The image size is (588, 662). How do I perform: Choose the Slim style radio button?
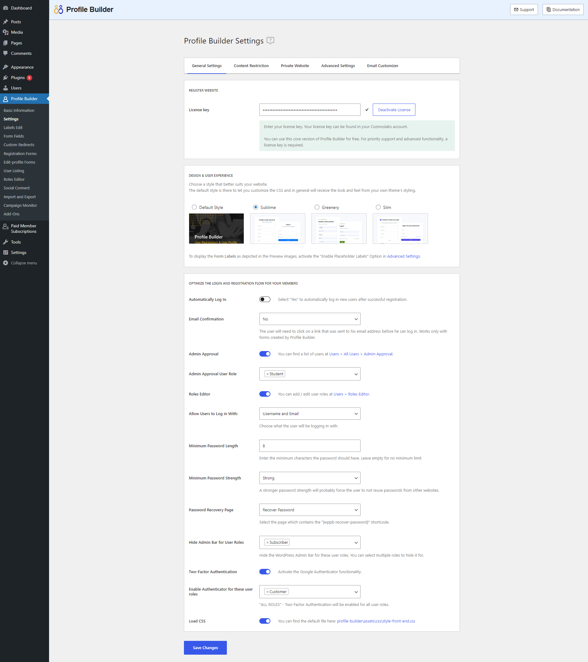[378, 207]
